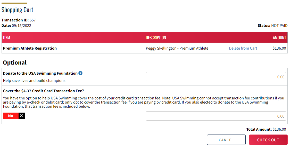Click the DESCRIPTION column header
The image size is (290, 149).
pyautogui.click(x=156, y=38)
